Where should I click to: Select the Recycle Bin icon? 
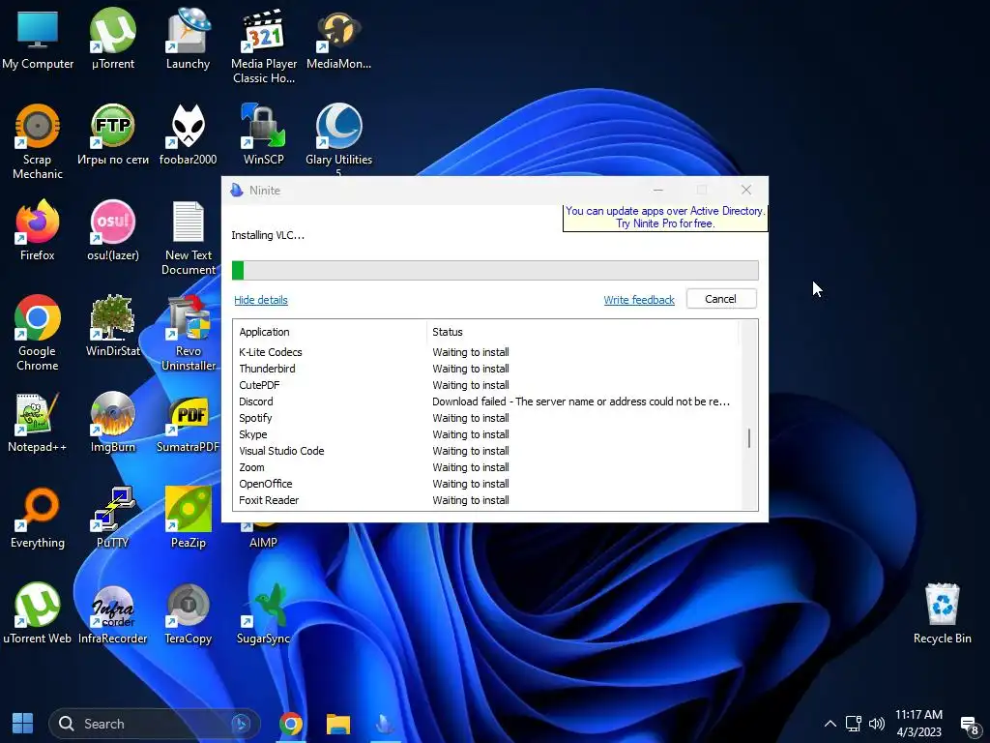click(x=942, y=614)
